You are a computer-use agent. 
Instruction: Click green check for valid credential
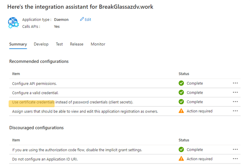181,92
